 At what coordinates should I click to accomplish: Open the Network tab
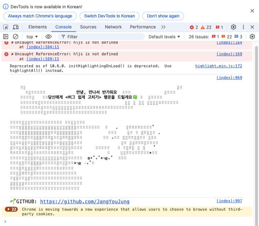(x=113, y=27)
